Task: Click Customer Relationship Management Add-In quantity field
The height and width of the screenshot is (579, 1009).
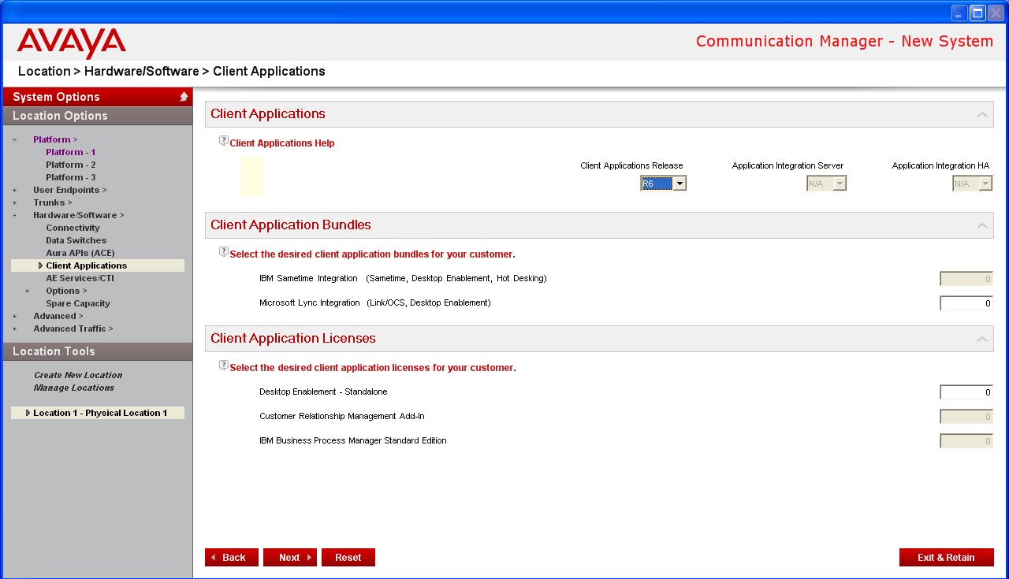Action: pos(966,417)
